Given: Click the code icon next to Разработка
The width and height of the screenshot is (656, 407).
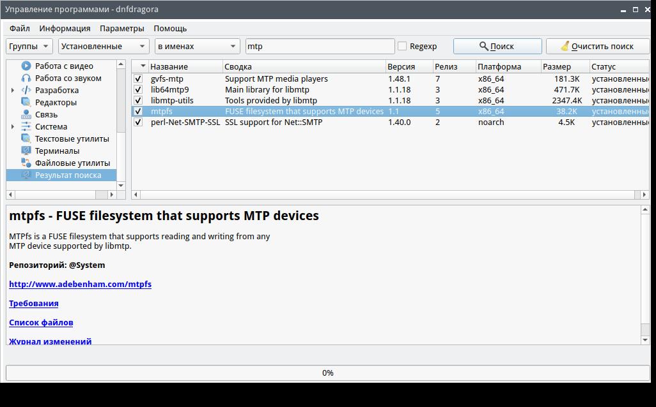Looking at the screenshot, I should pos(26,90).
